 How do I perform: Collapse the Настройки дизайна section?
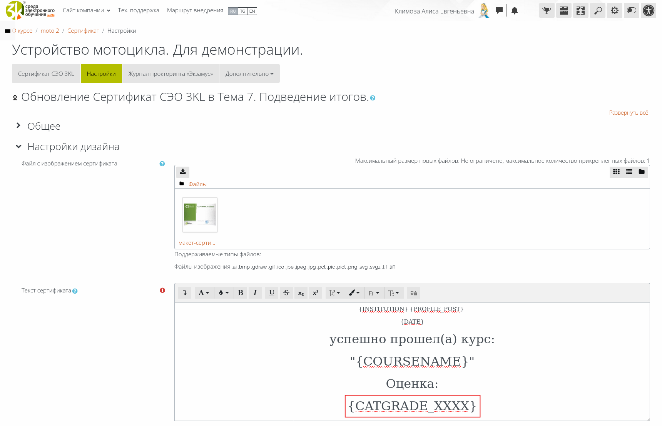click(x=73, y=147)
